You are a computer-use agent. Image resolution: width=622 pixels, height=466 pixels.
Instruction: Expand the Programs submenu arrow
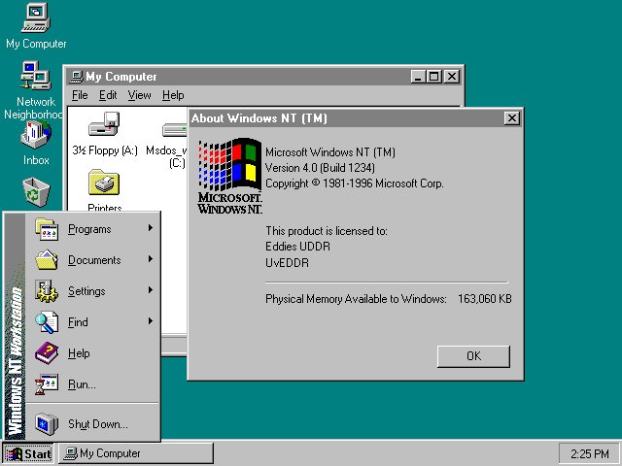tap(151, 229)
